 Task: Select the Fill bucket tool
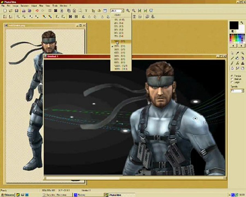click(237, 58)
